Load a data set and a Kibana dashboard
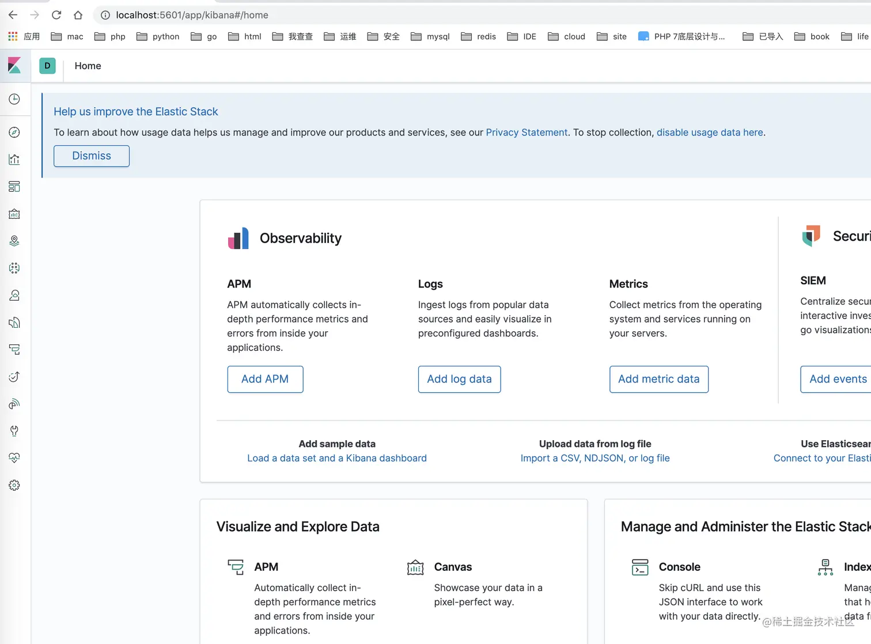This screenshot has width=871, height=644. pyautogui.click(x=337, y=458)
